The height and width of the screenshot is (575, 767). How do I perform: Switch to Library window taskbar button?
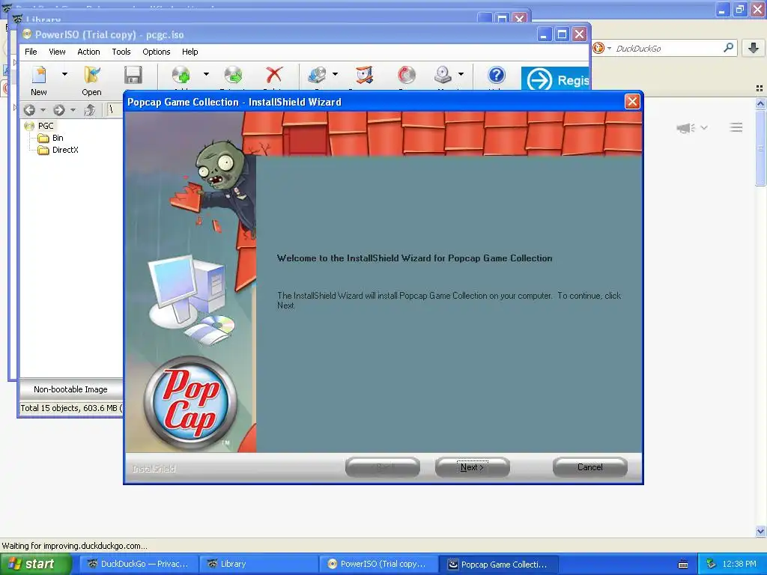pos(258,565)
